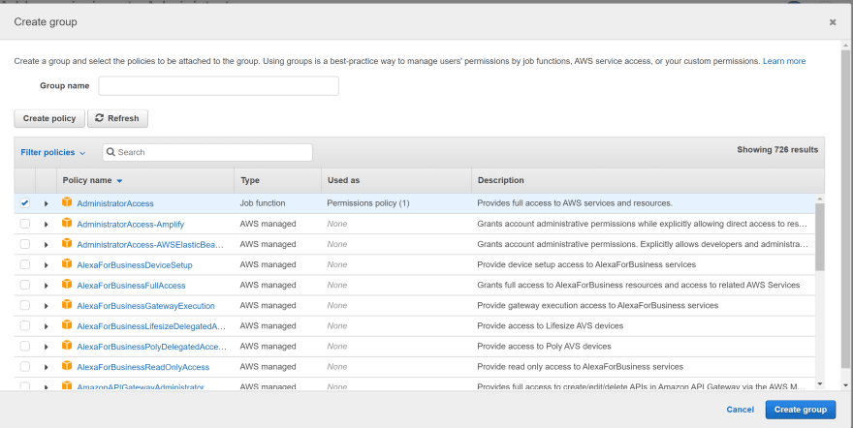Viewport: 853px width, 428px height.
Task: Click the AlexaForBusinessGatewayExecution policy icon
Action: click(67, 305)
